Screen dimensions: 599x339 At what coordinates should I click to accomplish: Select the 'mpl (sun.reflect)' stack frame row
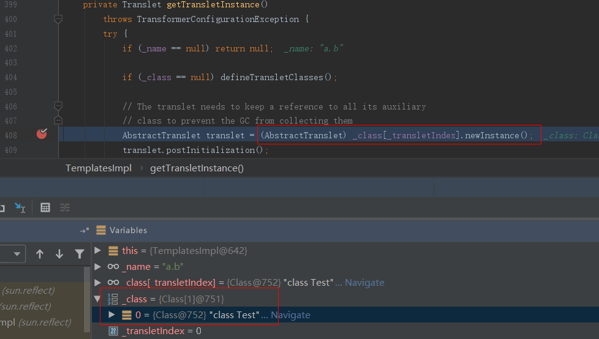coord(42,322)
